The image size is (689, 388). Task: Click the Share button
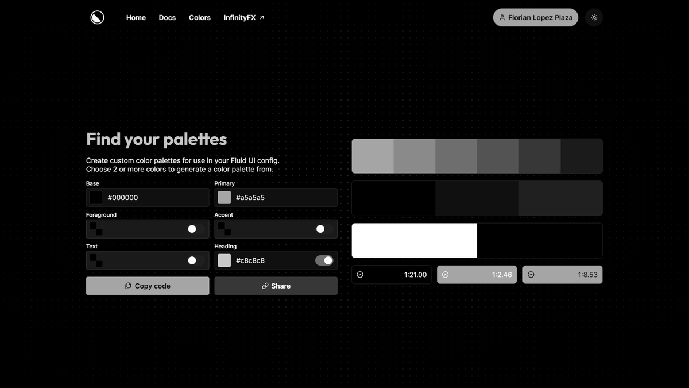276,286
